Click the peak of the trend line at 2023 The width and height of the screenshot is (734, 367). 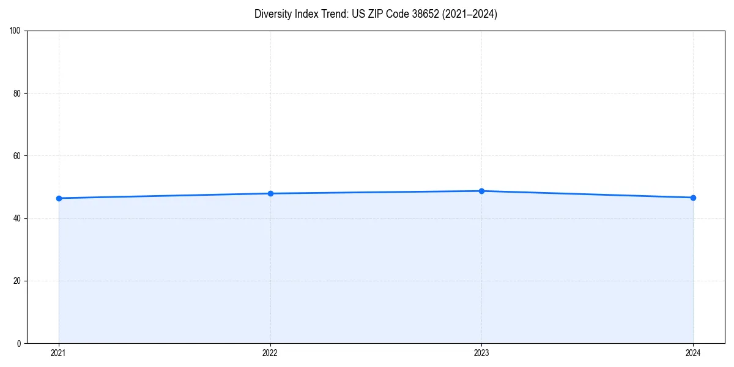point(481,190)
